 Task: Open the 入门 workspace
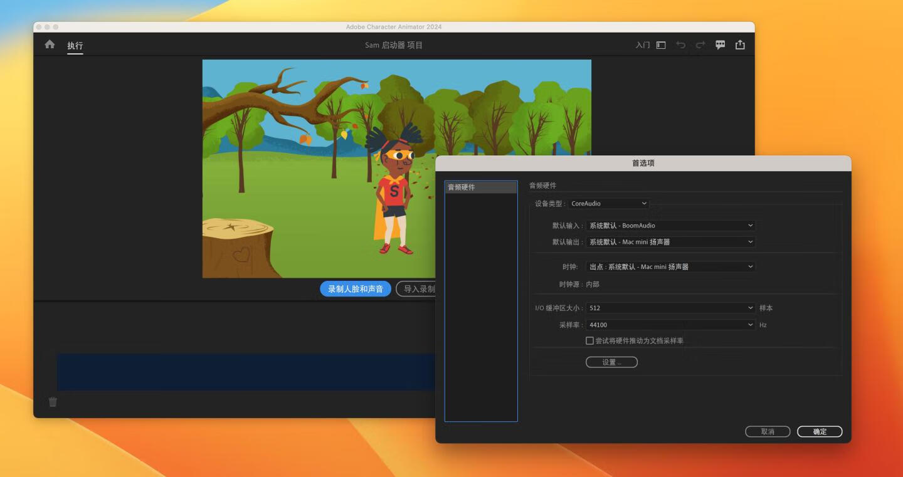tap(643, 45)
